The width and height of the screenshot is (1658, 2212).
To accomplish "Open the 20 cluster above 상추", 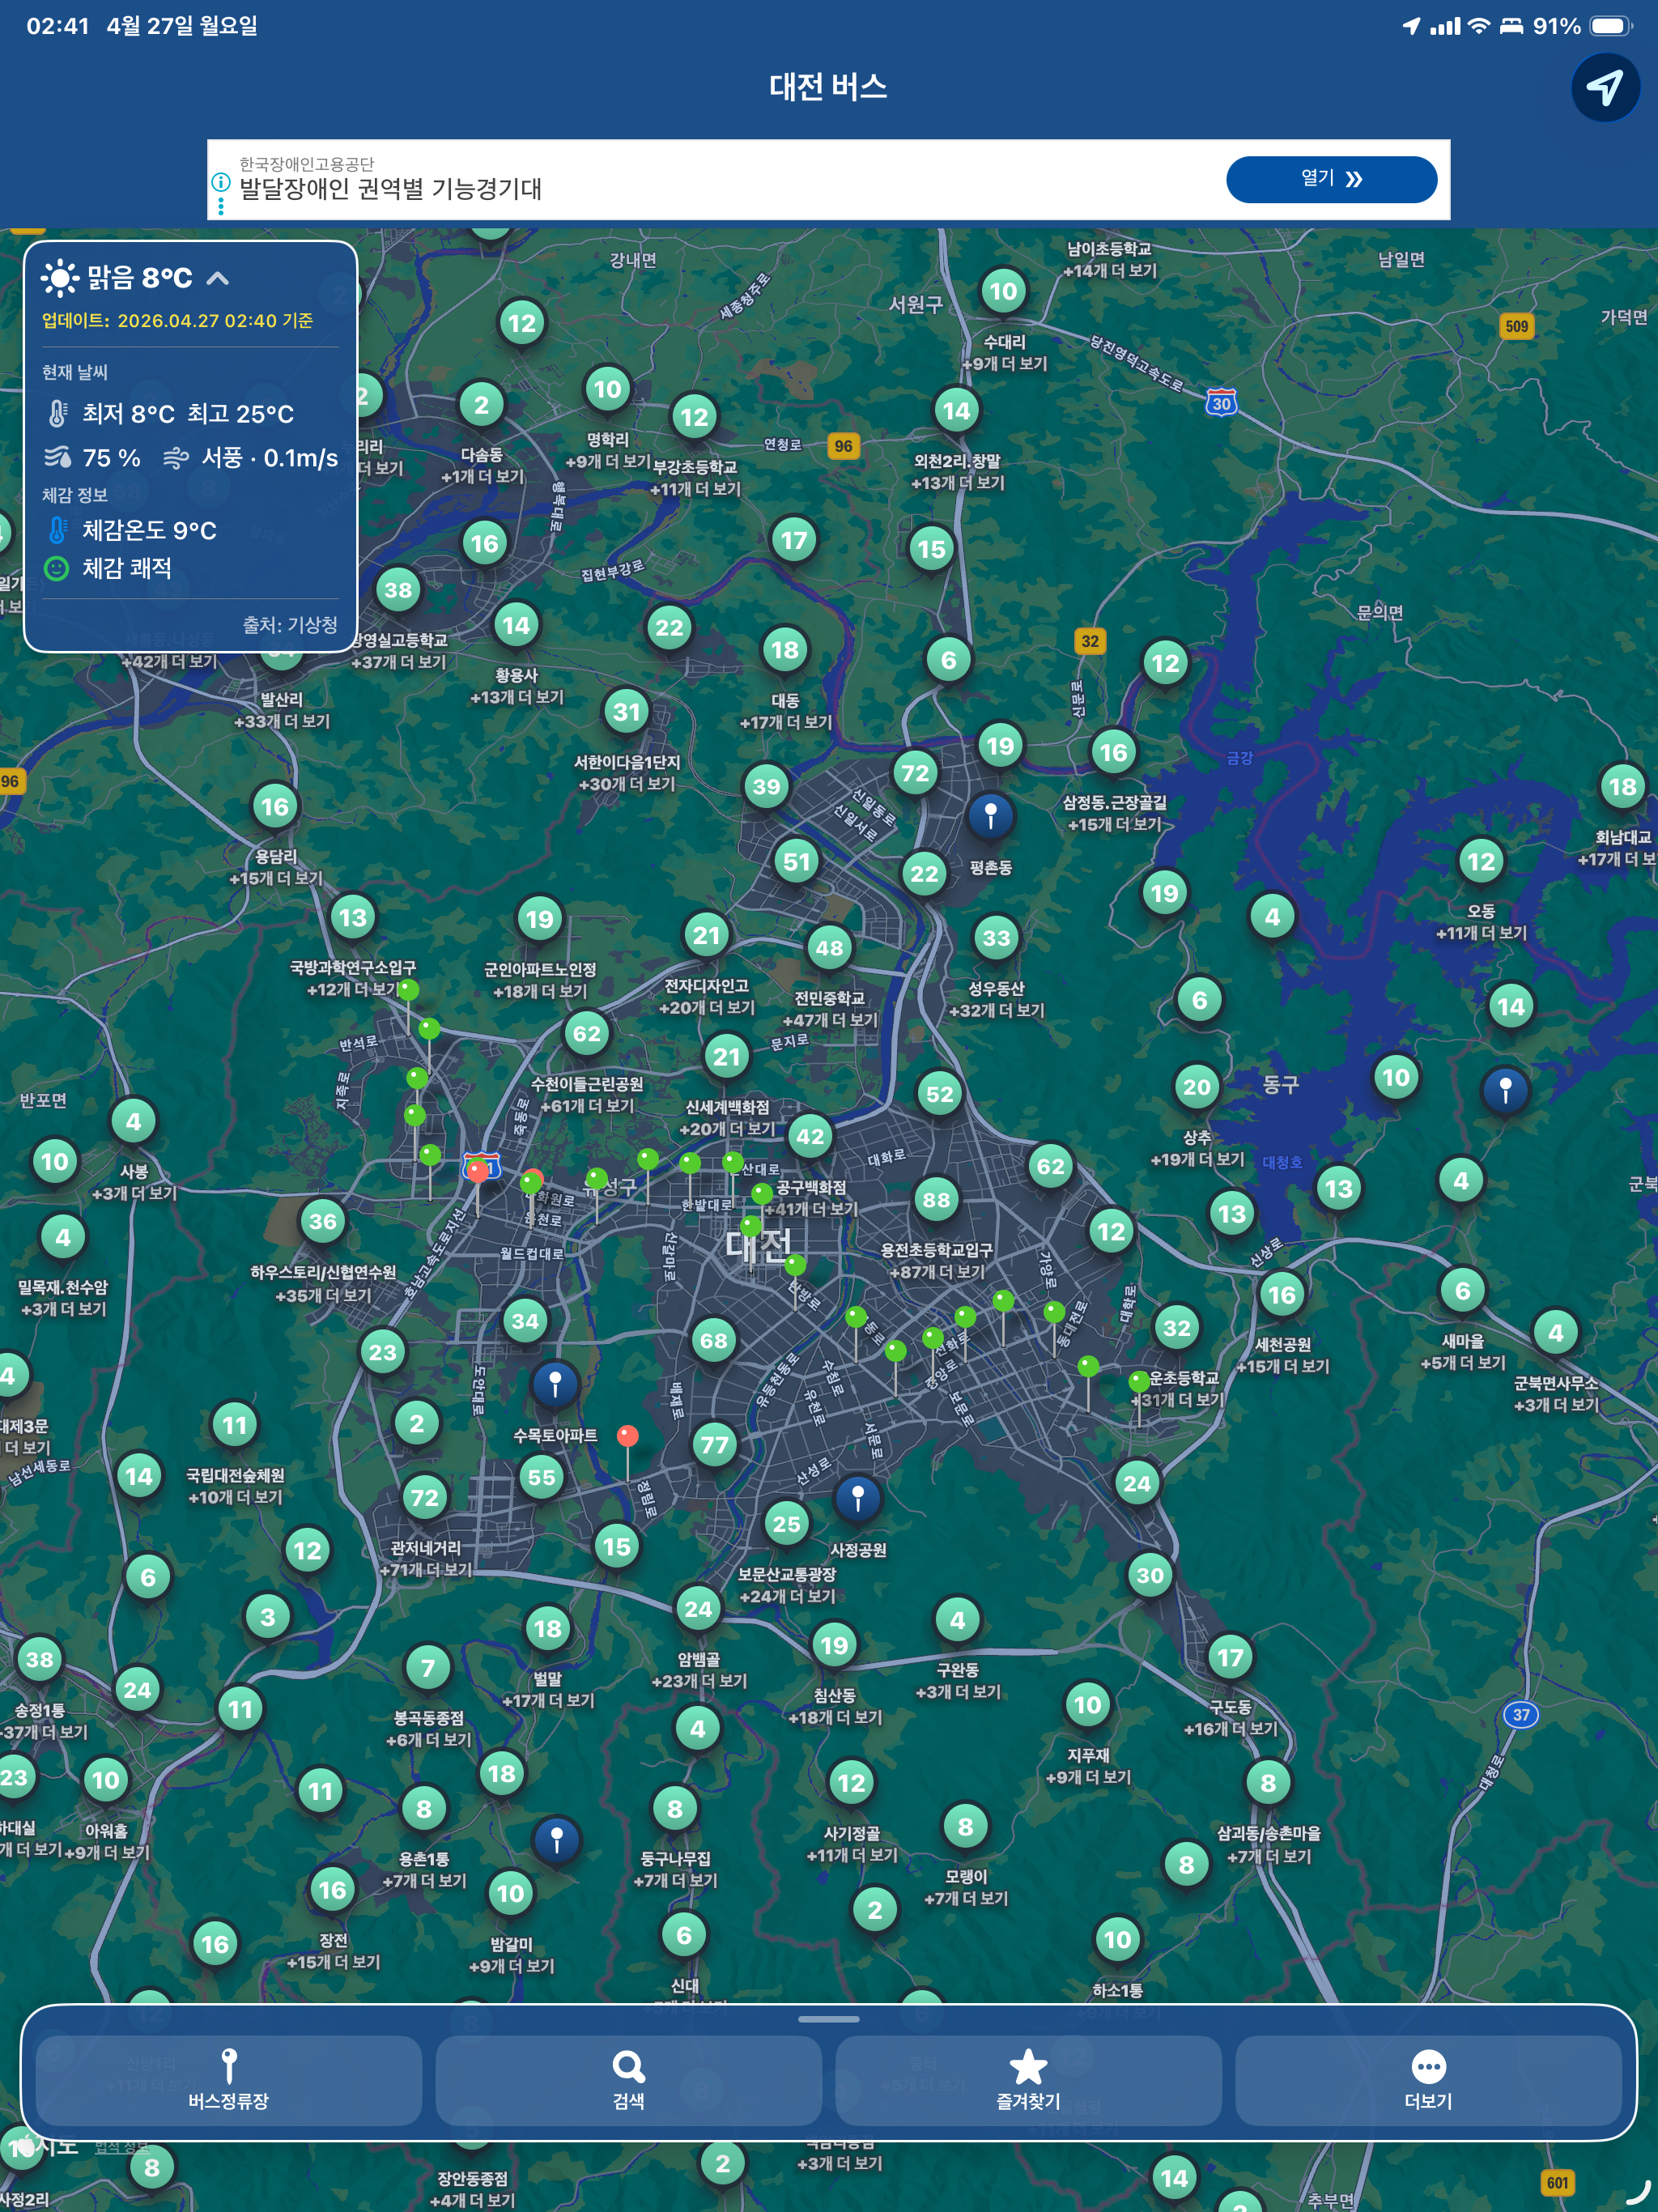I will pyautogui.click(x=1197, y=1087).
